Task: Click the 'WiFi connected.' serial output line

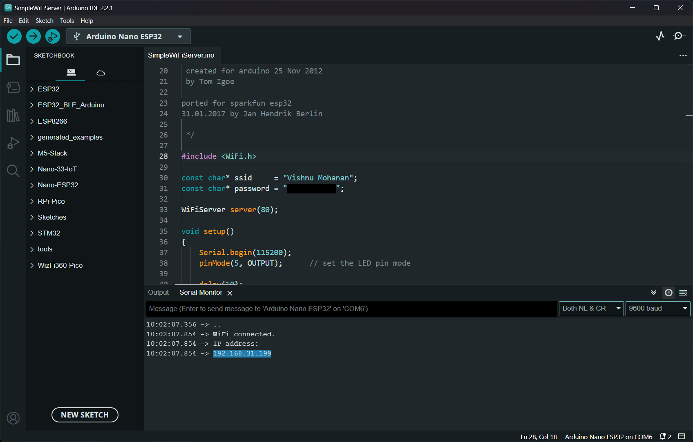Action: pyautogui.click(x=244, y=334)
